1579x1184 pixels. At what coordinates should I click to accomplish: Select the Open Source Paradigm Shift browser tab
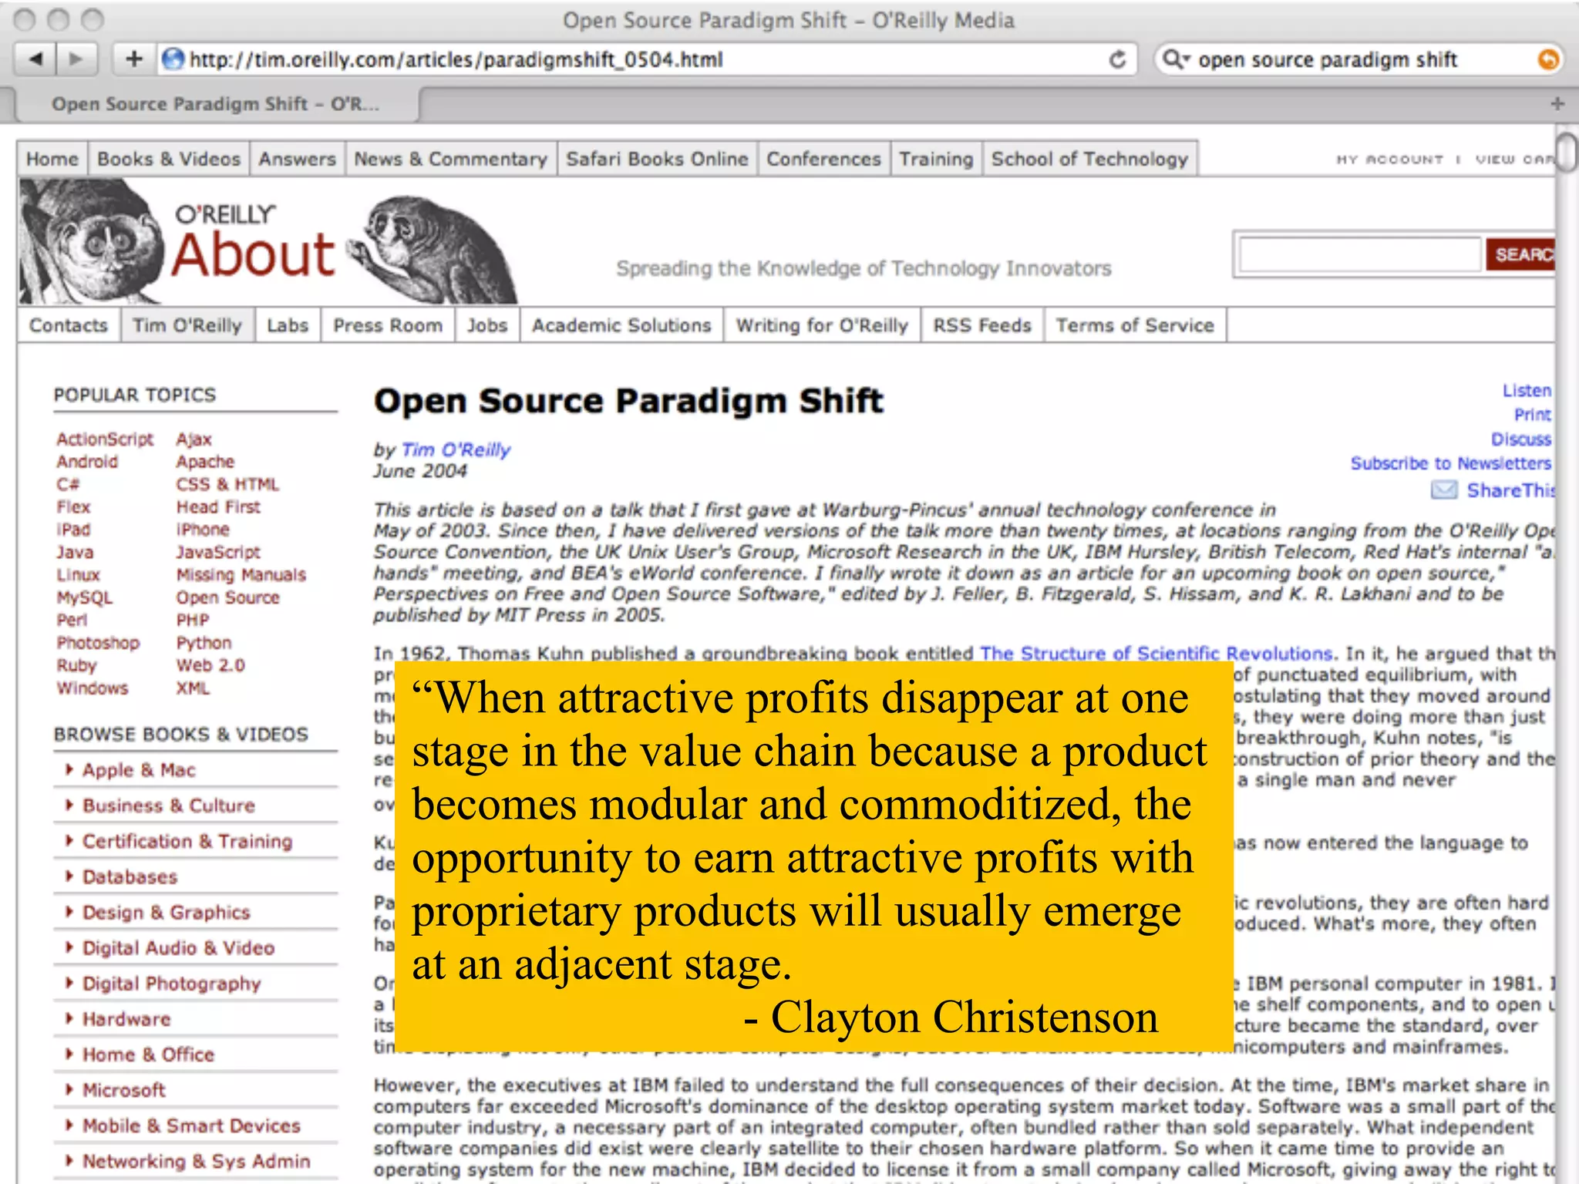[214, 104]
